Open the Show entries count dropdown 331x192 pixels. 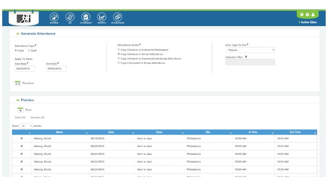[27, 126]
